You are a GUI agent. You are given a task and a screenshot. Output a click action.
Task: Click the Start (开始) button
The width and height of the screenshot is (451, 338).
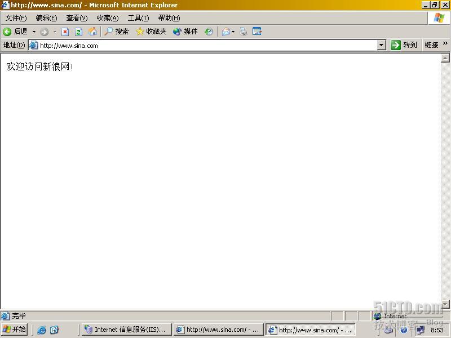coord(14,330)
